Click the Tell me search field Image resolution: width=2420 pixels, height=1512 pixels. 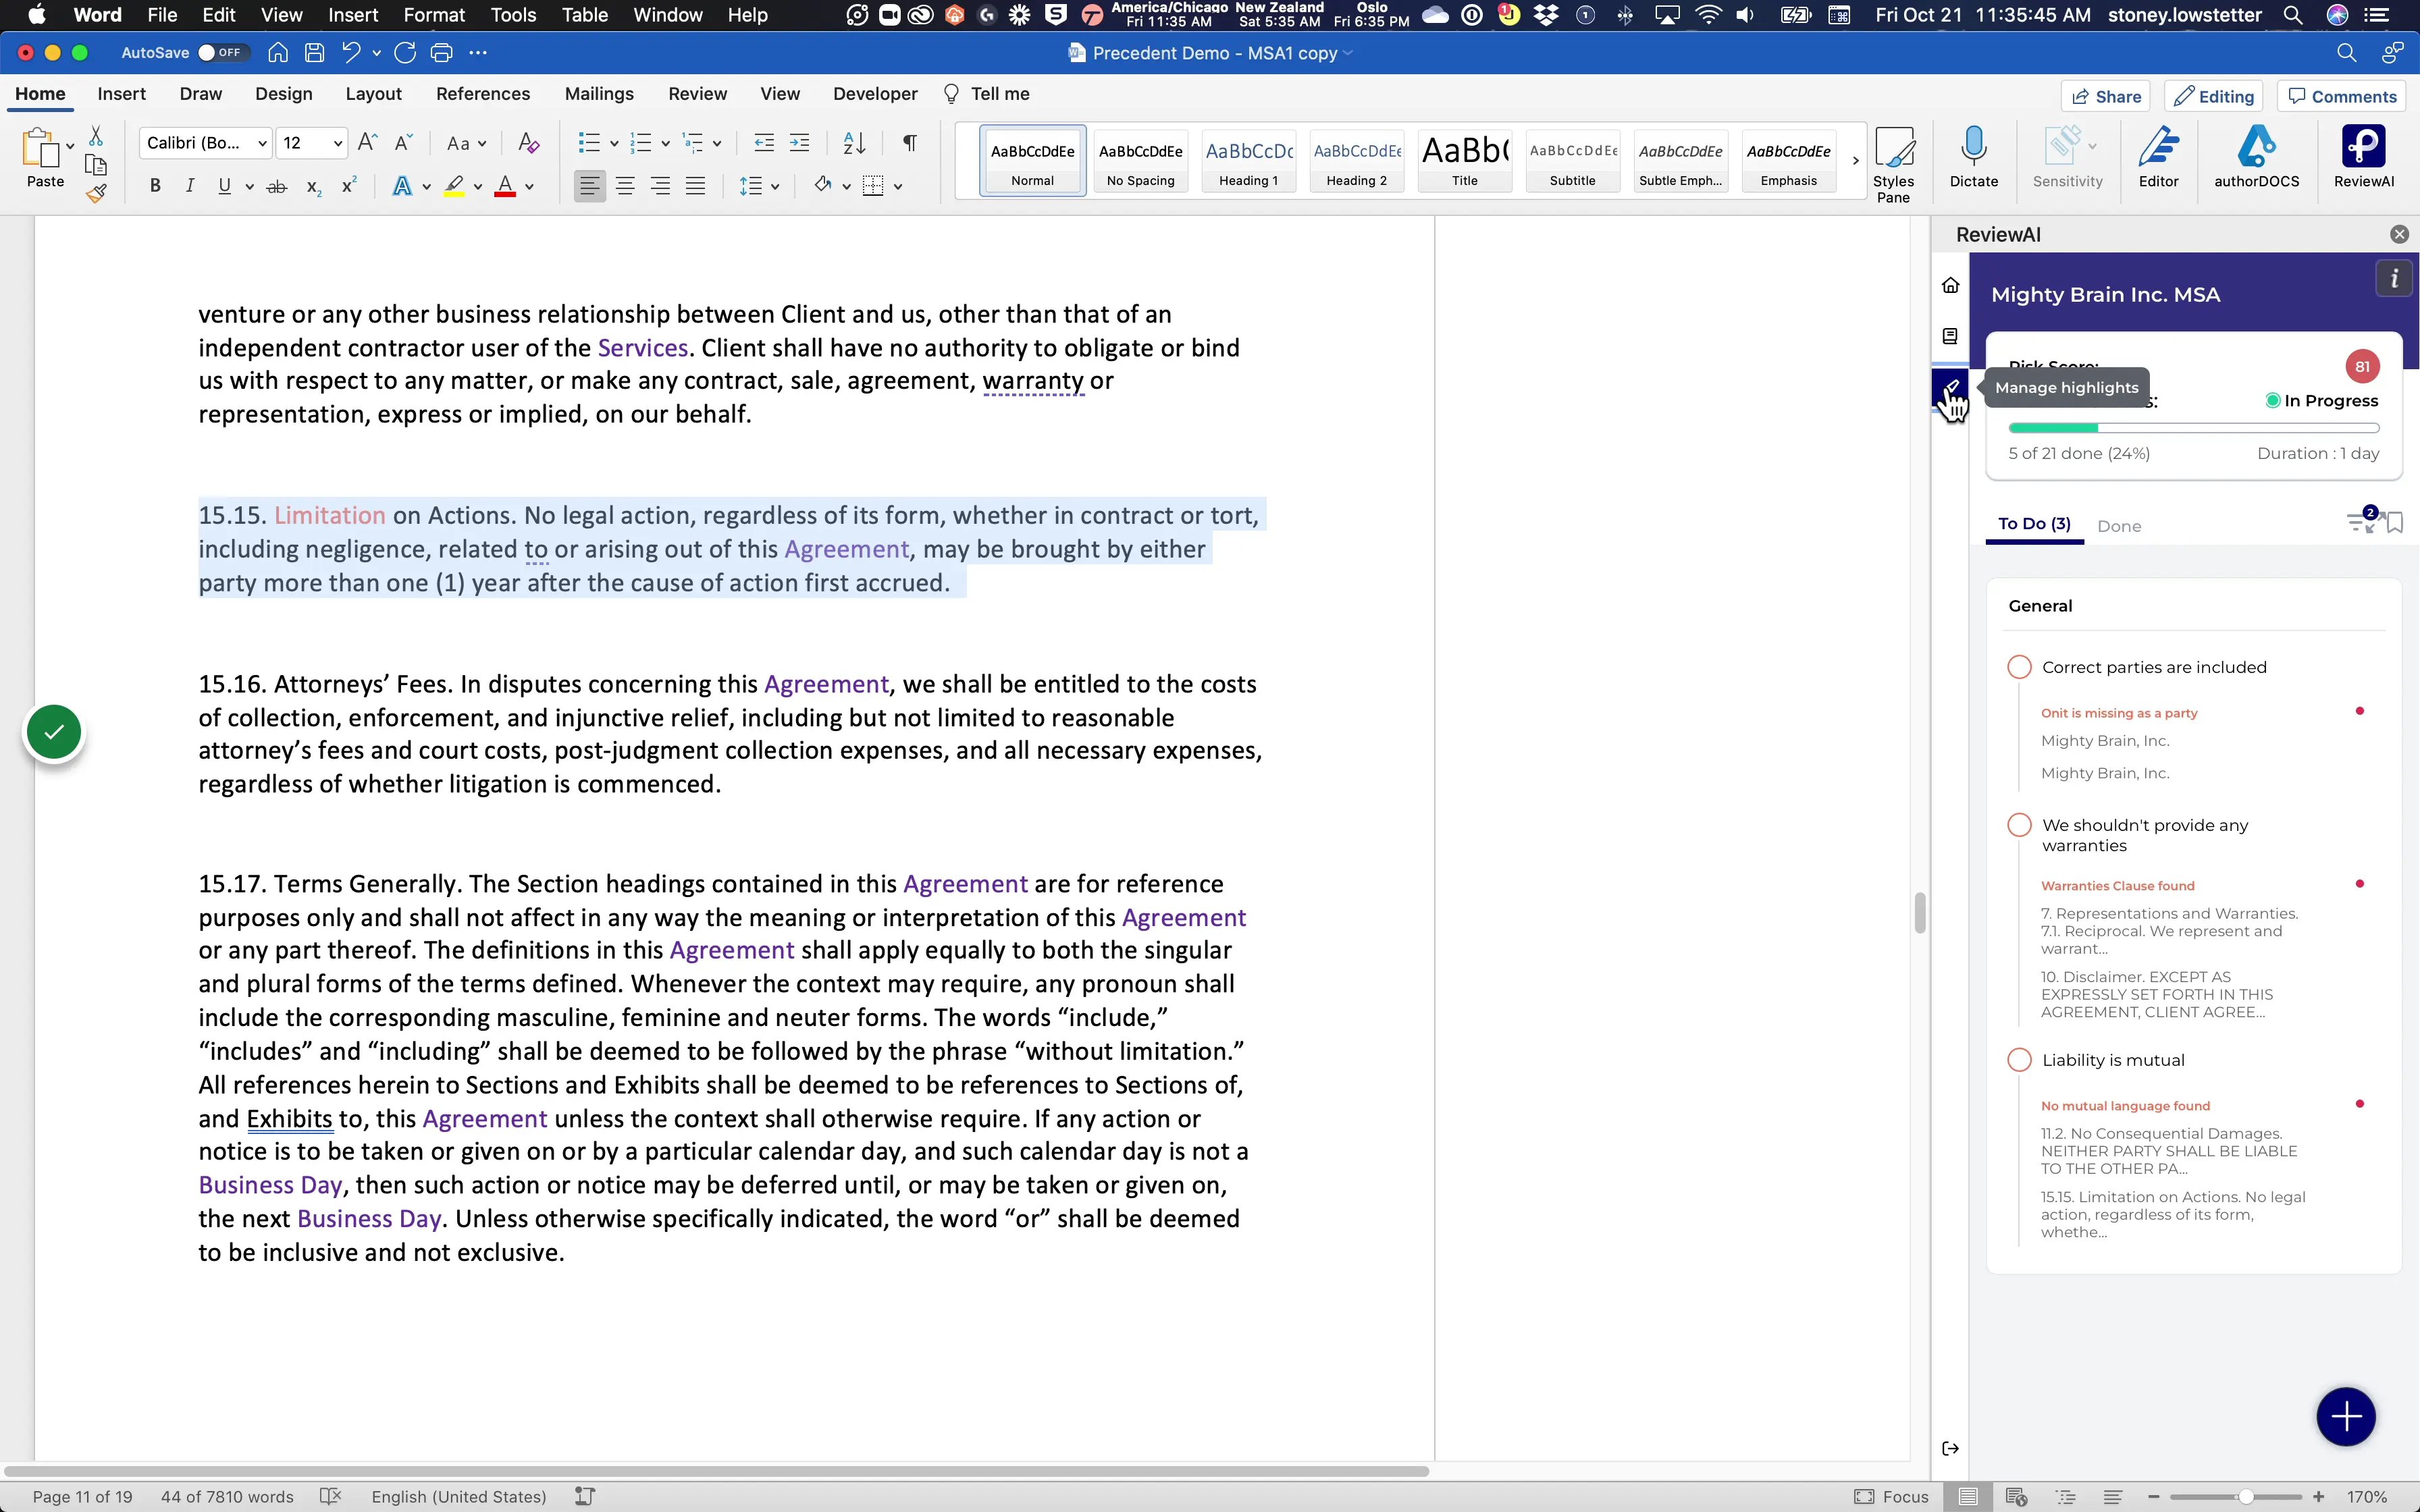coord(986,94)
